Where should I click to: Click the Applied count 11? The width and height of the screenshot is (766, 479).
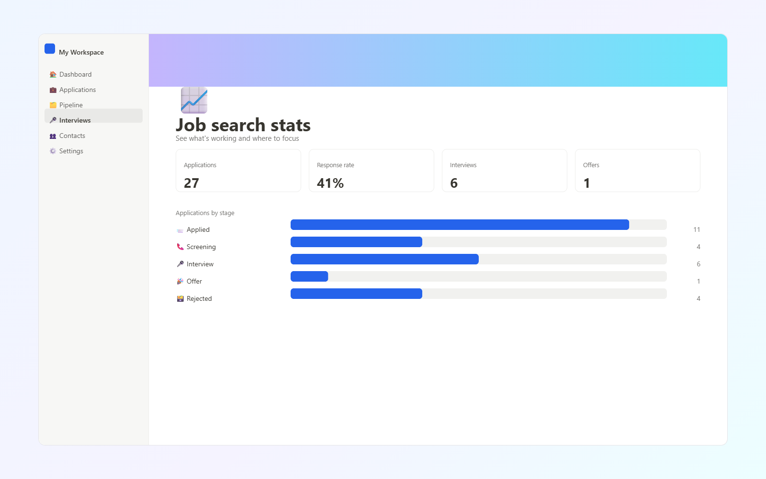click(697, 230)
